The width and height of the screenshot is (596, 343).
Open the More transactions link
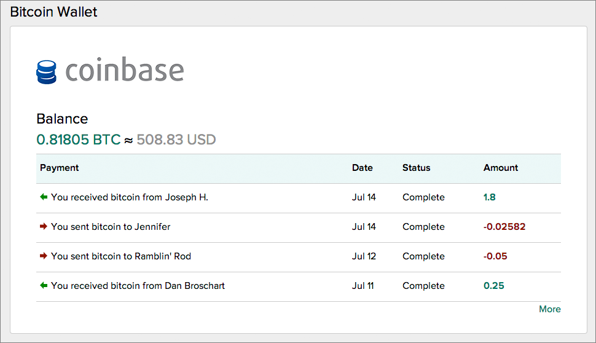[x=550, y=309]
